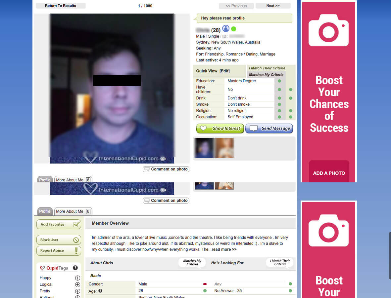Add the Logical CupidTag with plus button

tap(77, 284)
